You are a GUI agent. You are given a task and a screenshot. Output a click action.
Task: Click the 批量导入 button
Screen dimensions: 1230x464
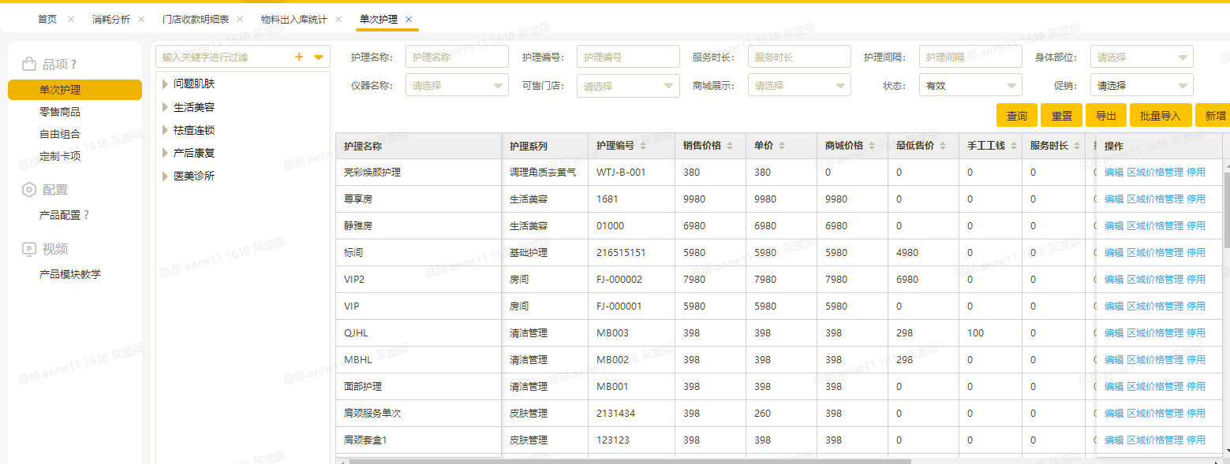click(1161, 115)
